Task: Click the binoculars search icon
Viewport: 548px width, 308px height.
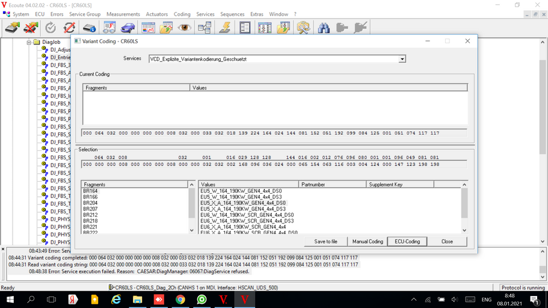Action: (324, 28)
